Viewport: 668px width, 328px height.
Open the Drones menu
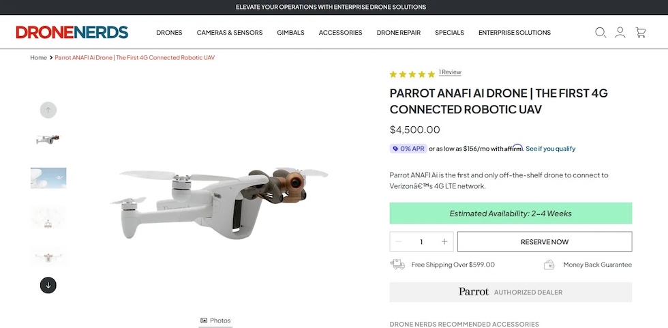(x=169, y=32)
